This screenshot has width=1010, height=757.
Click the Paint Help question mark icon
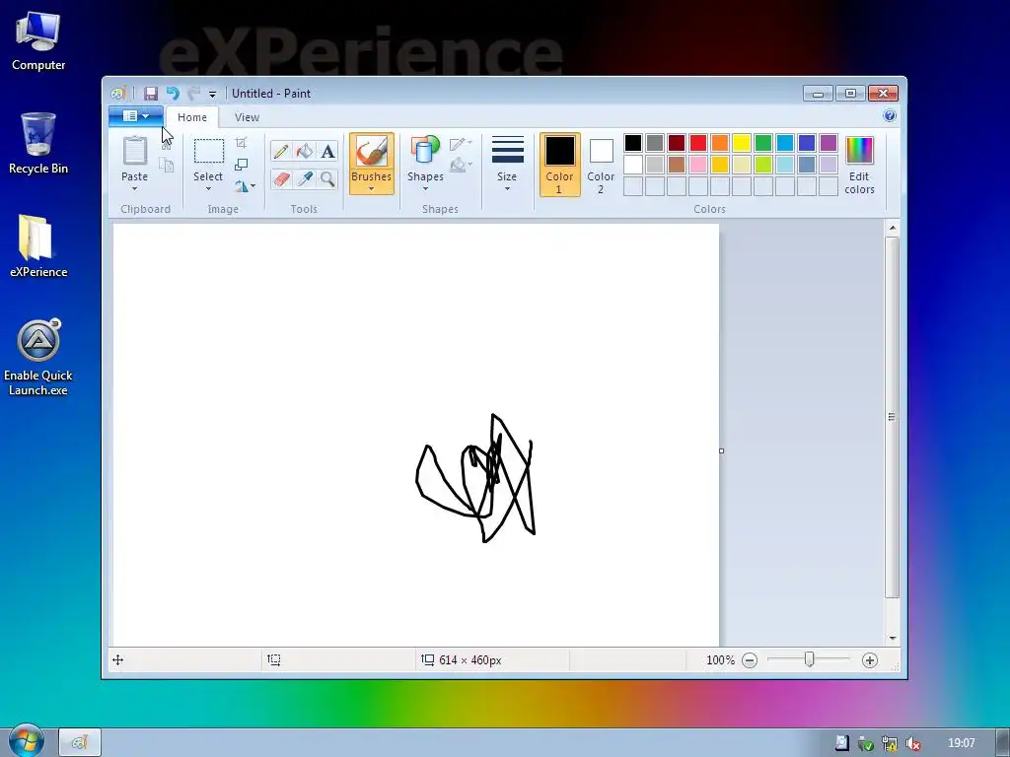[x=890, y=116]
